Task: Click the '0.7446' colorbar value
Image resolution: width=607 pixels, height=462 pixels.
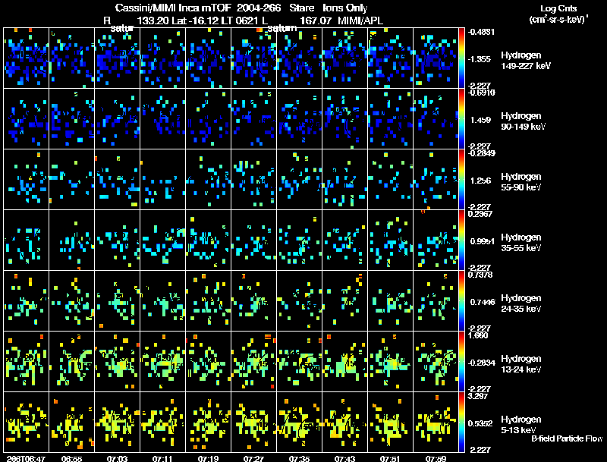Action: 483,302
